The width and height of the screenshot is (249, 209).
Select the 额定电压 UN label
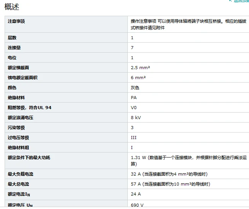(x=20, y=205)
